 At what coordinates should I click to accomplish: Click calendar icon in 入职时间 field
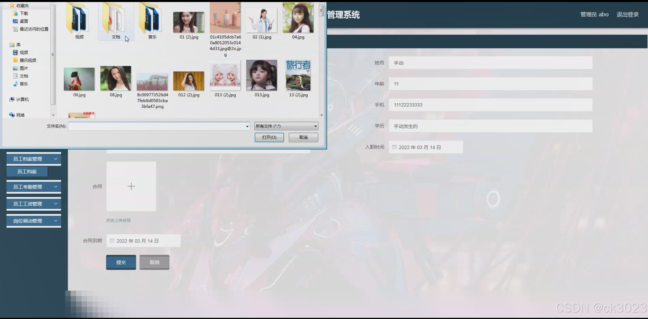(x=394, y=147)
